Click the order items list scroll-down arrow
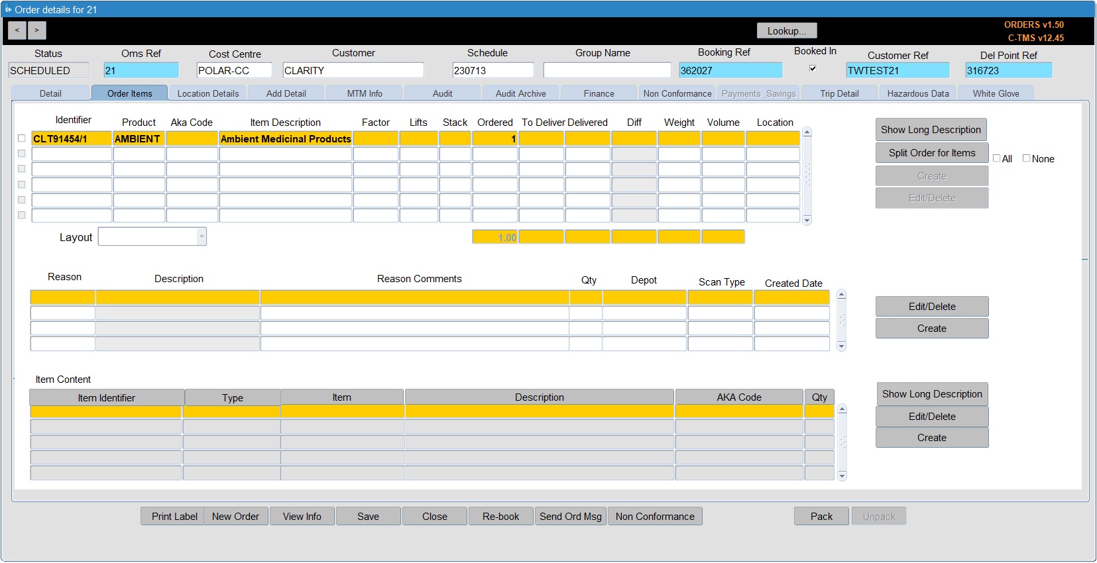Screen dimensions: 1097x563 tap(807, 220)
